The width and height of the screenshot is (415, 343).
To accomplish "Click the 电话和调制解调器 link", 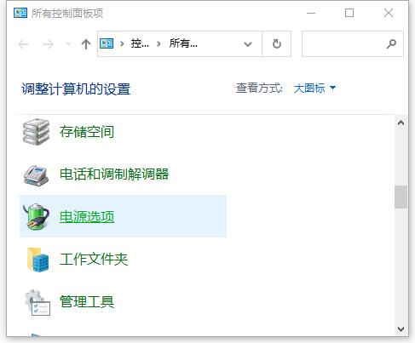I will pyautogui.click(x=114, y=174).
